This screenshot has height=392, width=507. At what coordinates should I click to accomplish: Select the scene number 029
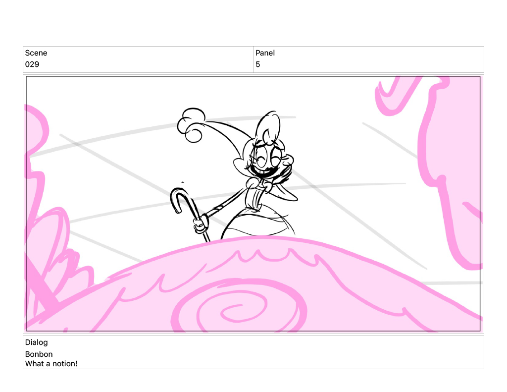(x=32, y=64)
